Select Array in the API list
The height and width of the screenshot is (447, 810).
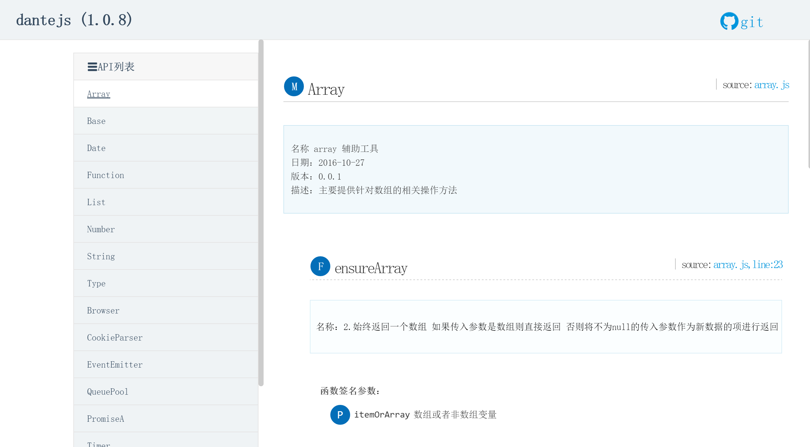[166, 94]
